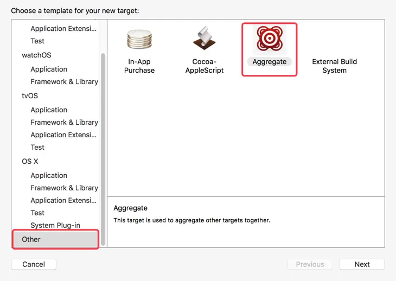Image resolution: width=396 pixels, height=281 pixels.
Task: Select the In-App Purchase coin stack template icon
Action: tap(139, 39)
